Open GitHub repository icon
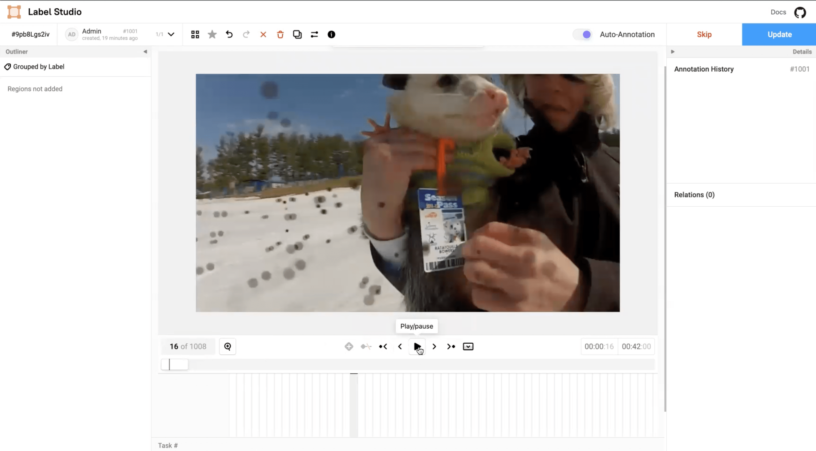Image resolution: width=816 pixels, height=451 pixels. point(800,12)
